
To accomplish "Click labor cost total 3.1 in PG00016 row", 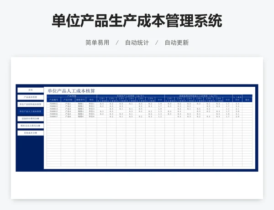I will click(x=237, y=114).
